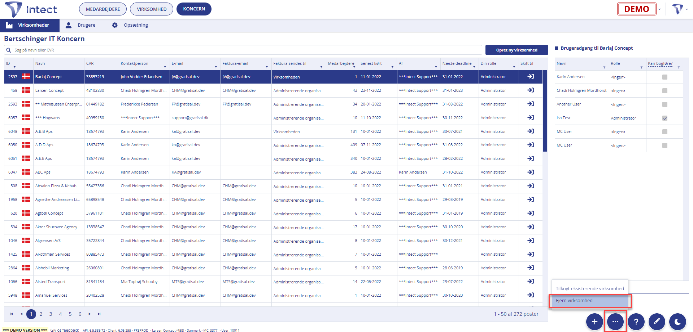693x332 pixels.
Task: Toggle Kan bogføre checkbox for Another User
Action: 665,104
